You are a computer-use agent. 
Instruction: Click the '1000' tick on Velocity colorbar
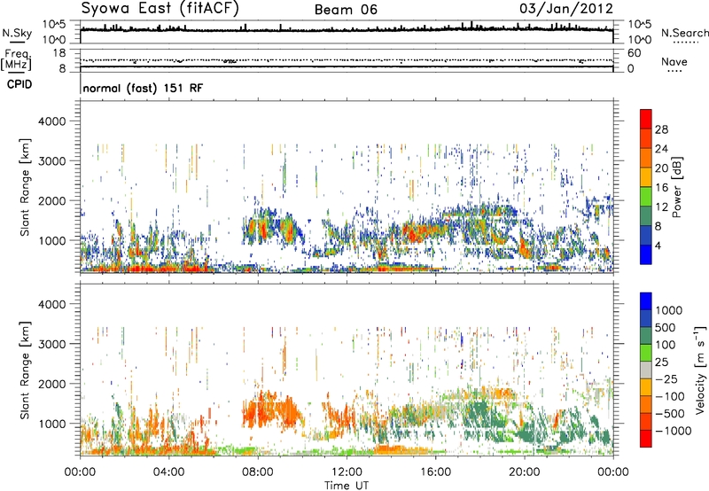(669, 310)
